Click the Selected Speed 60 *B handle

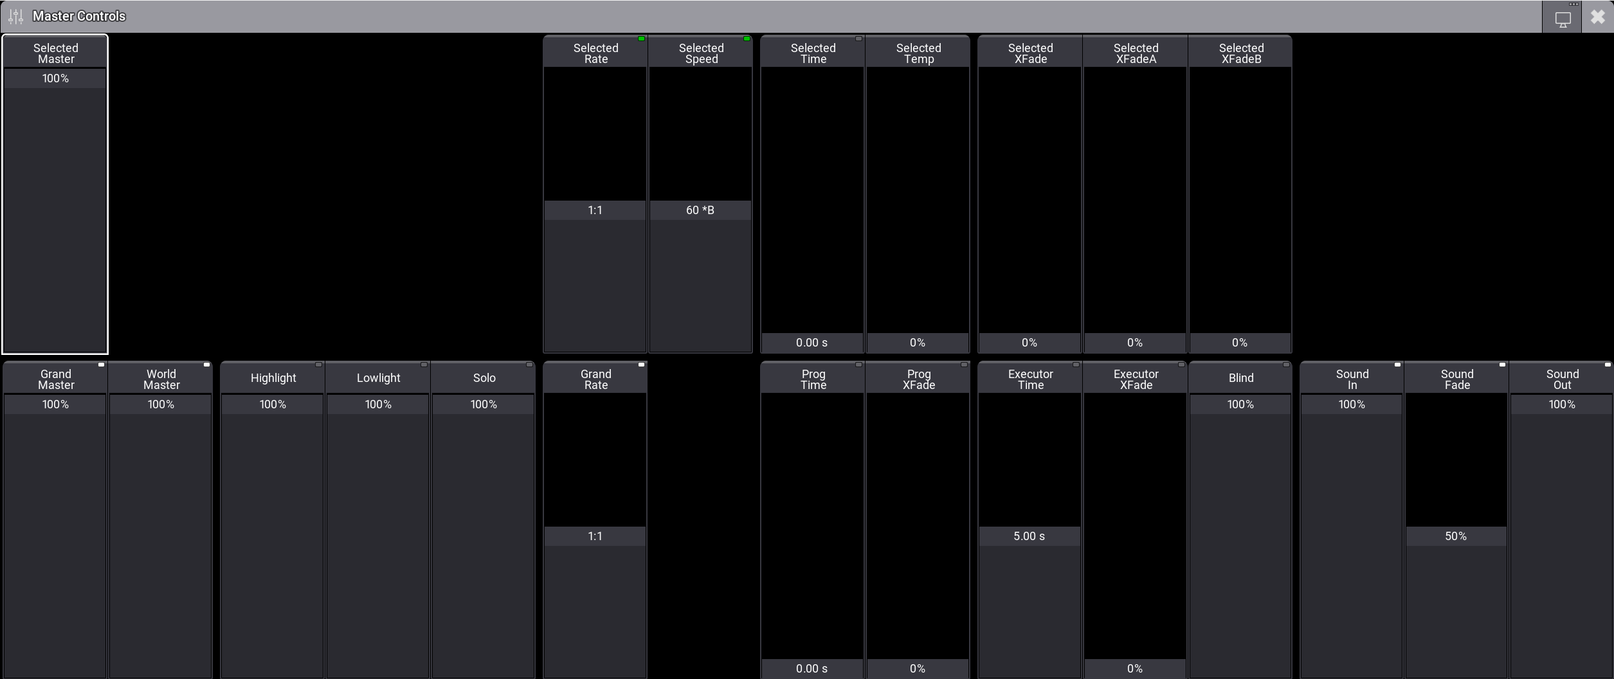[700, 210]
